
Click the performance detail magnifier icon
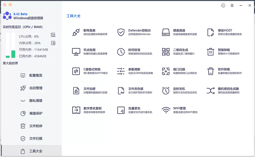coord(52,35)
